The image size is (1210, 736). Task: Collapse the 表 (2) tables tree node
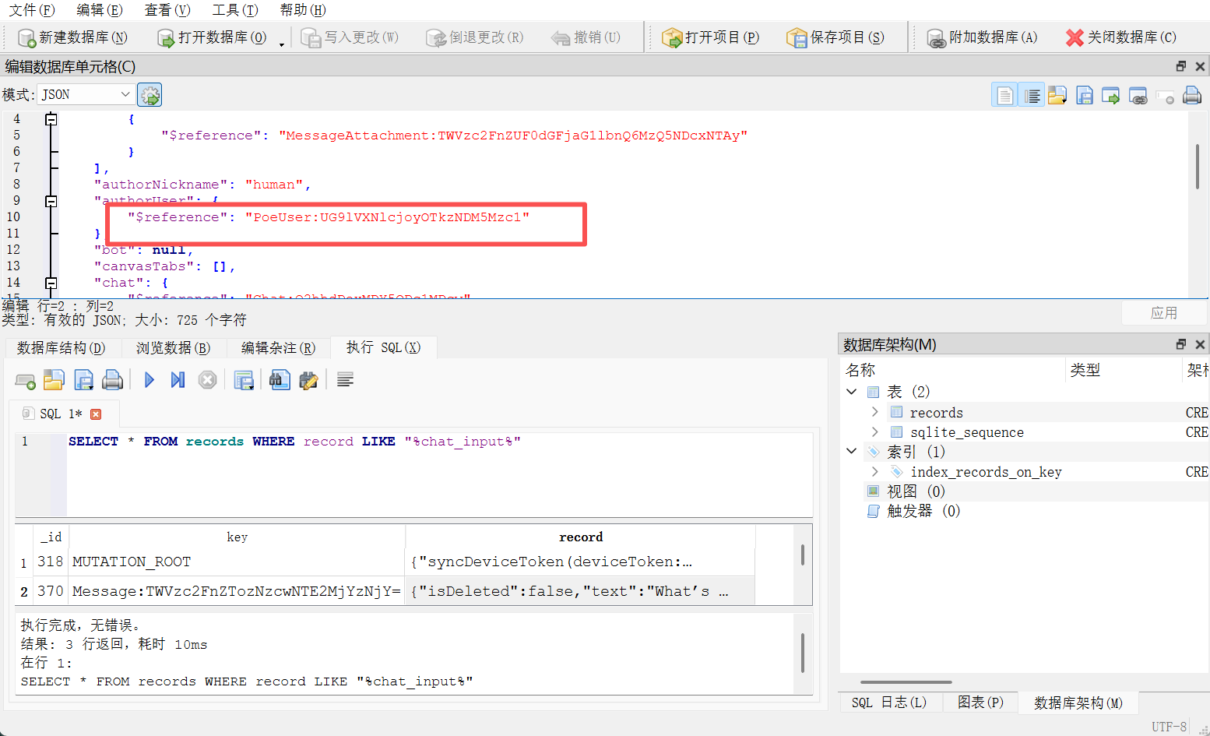(x=852, y=392)
